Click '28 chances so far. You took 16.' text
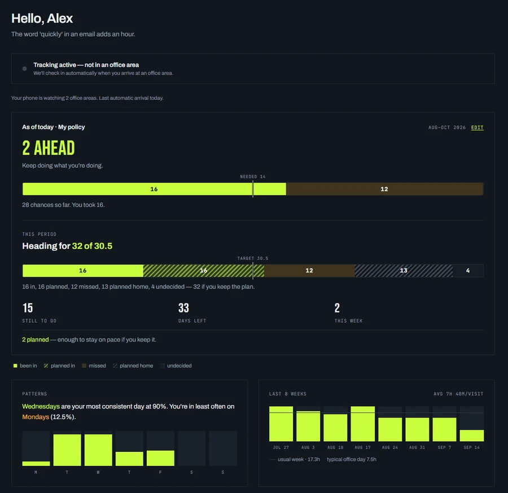508x493 pixels. point(63,205)
